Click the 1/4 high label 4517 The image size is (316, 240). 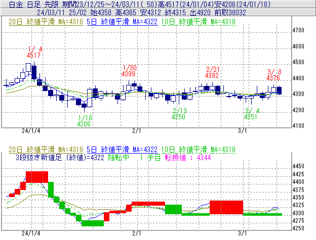(33, 55)
